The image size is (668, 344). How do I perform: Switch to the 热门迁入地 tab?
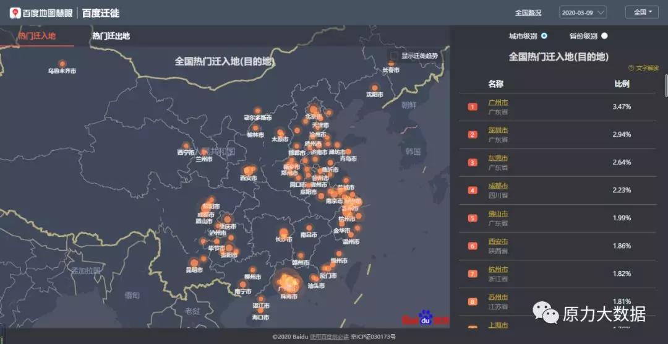(x=37, y=36)
